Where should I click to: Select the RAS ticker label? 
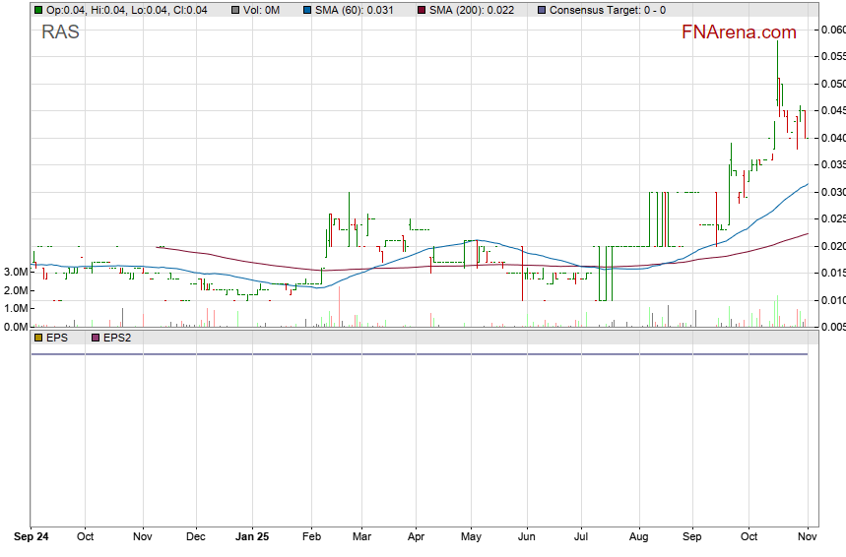pos(60,32)
